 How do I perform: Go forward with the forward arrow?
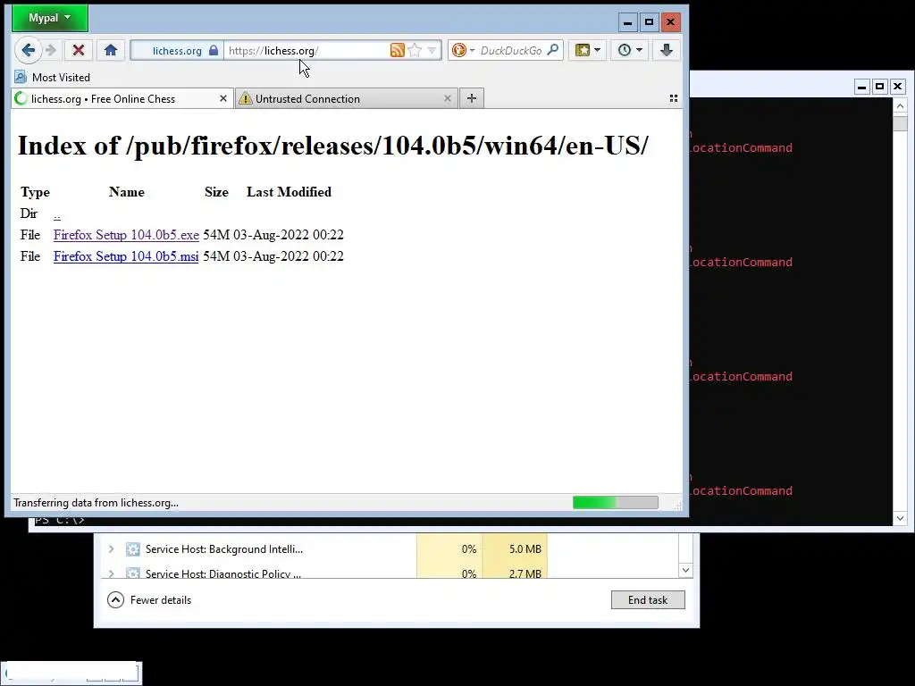pyautogui.click(x=51, y=50)
